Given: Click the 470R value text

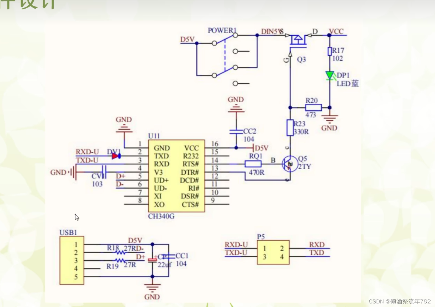Looking at the screenshot, I should pos(257,172).
